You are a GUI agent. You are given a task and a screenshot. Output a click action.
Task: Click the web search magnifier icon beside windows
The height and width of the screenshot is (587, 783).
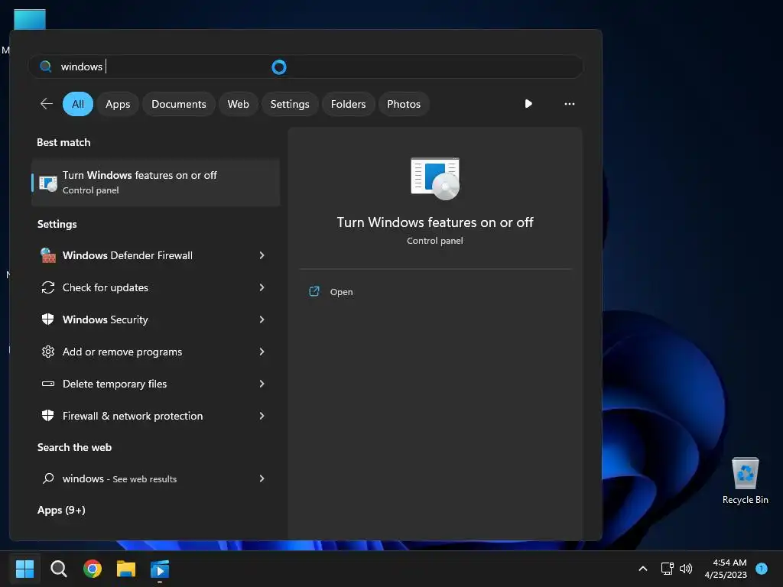point(48,478)
